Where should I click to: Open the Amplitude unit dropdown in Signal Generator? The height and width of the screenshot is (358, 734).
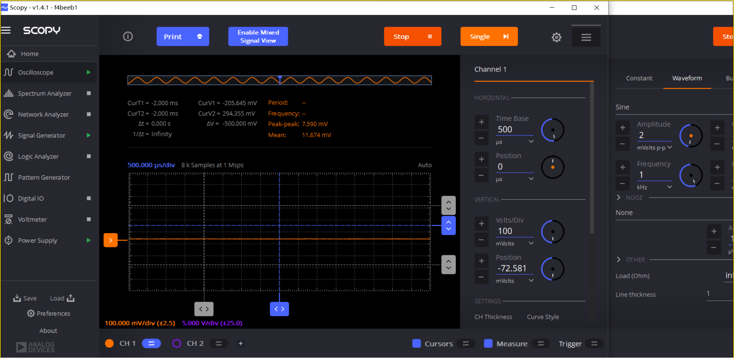(654, 147)
